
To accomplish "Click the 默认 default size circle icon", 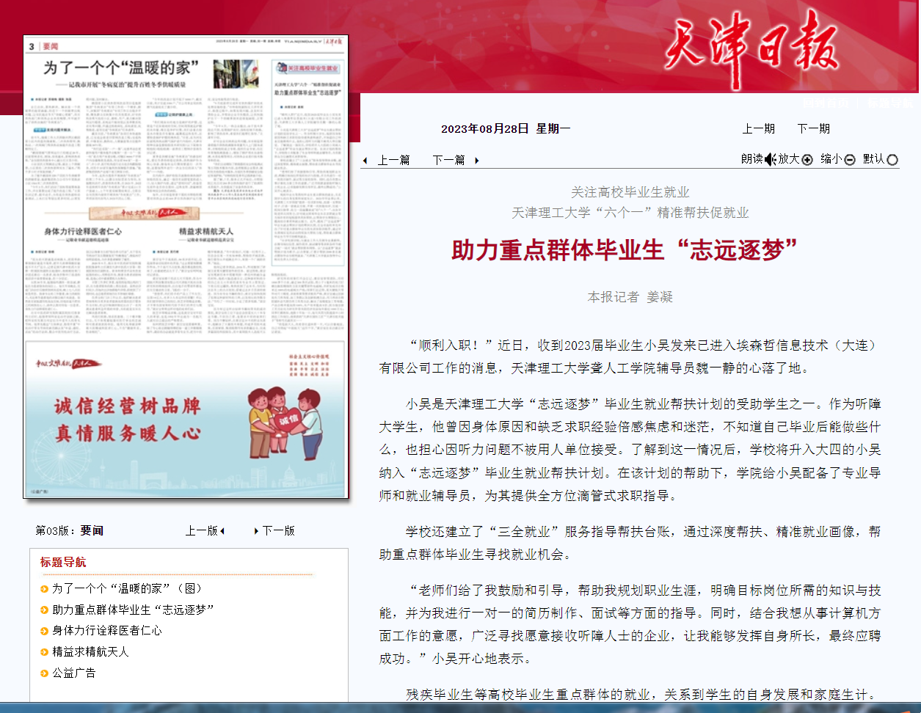I will [892, 160].
